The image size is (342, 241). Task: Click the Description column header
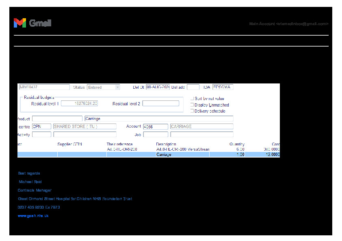pyautogui.click(x=166, y=144)
